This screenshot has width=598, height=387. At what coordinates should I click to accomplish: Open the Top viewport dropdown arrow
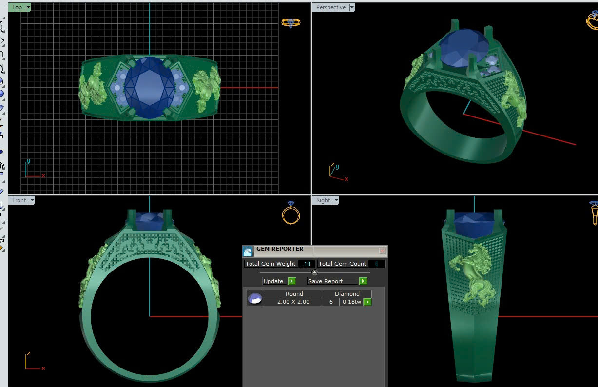[x=28, y=7]
